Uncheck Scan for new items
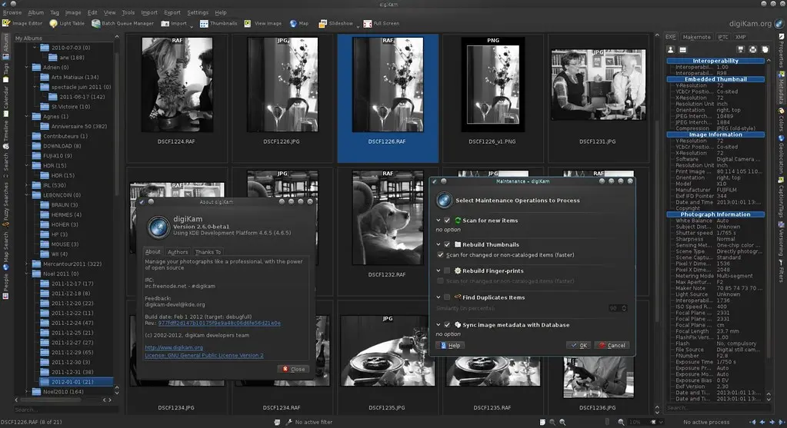 tap(447, 221)
